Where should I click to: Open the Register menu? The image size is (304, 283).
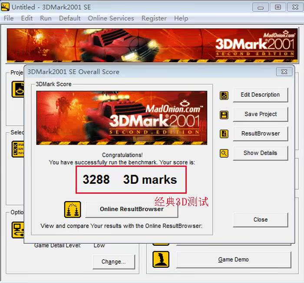154,18
